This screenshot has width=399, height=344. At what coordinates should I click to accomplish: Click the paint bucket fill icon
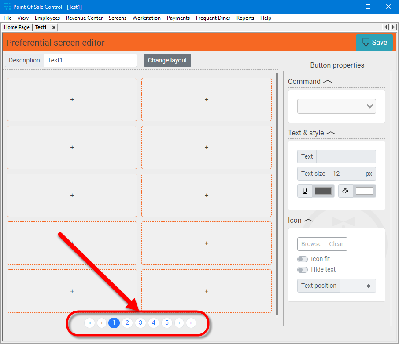tap(346, 191)
